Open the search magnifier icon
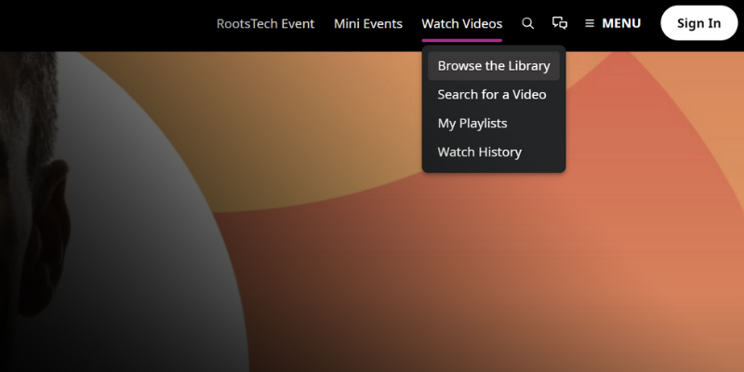 [527, 23]
